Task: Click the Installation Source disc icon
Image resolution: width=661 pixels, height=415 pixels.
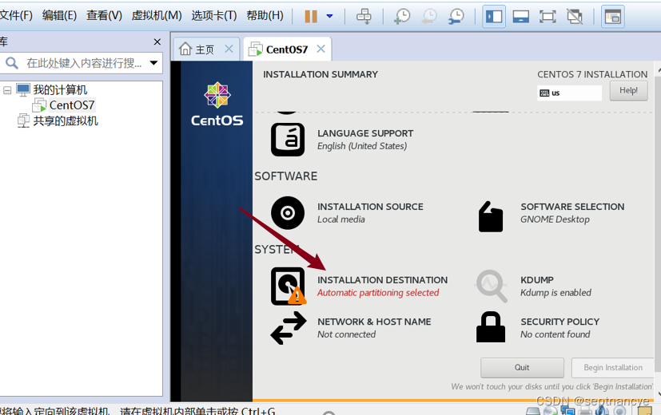Action: (288, 213)
